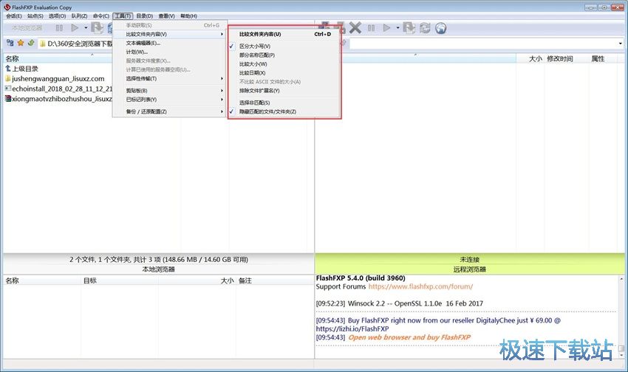Viewport: 628px width, 372px height.
Task: Sort remote list by 属性 column
Action: [598, 59]
